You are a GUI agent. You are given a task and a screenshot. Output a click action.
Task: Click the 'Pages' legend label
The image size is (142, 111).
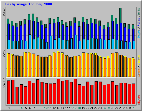139,34
